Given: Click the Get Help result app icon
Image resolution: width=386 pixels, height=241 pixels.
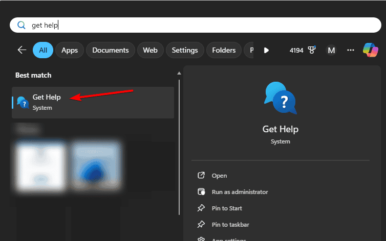Looking at the screenshot, I should tap(23, 103).
